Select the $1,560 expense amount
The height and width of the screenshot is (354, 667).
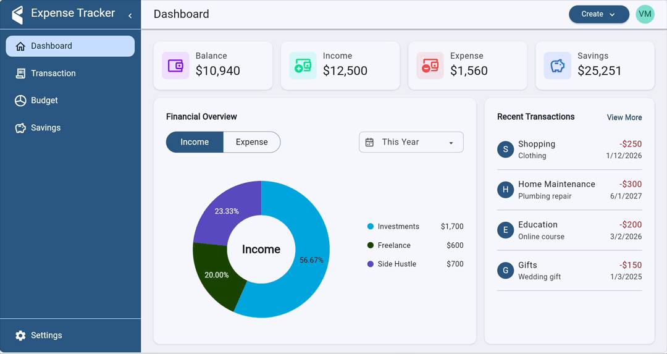coord(469,70)
